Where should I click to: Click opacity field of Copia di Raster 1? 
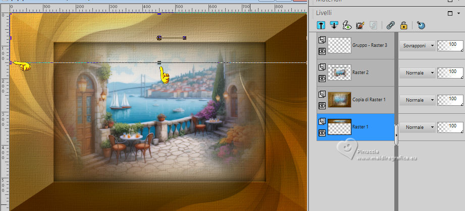(x=450, y=100)
